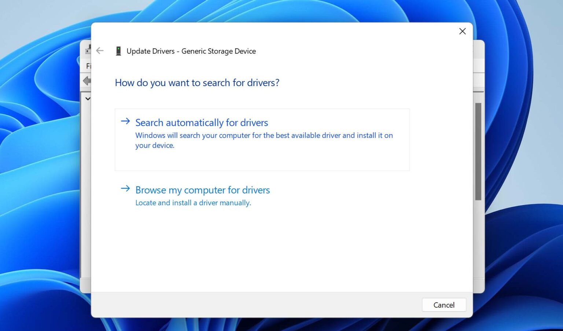Collapse the device tree chevron
The image size is (563, 331).
[x=88, y=99]
